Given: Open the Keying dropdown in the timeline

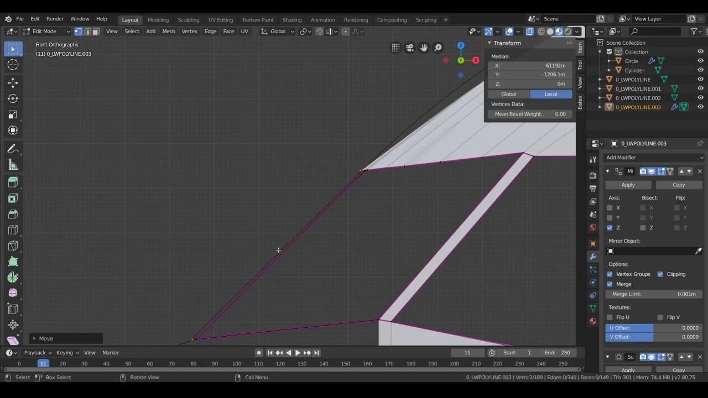Looking at the screenshot, I should click(67, 353).
